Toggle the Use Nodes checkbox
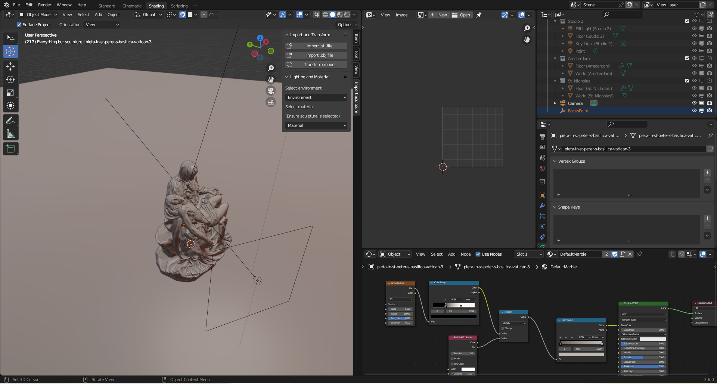717x384 pixels. click(x=478, y=254)
